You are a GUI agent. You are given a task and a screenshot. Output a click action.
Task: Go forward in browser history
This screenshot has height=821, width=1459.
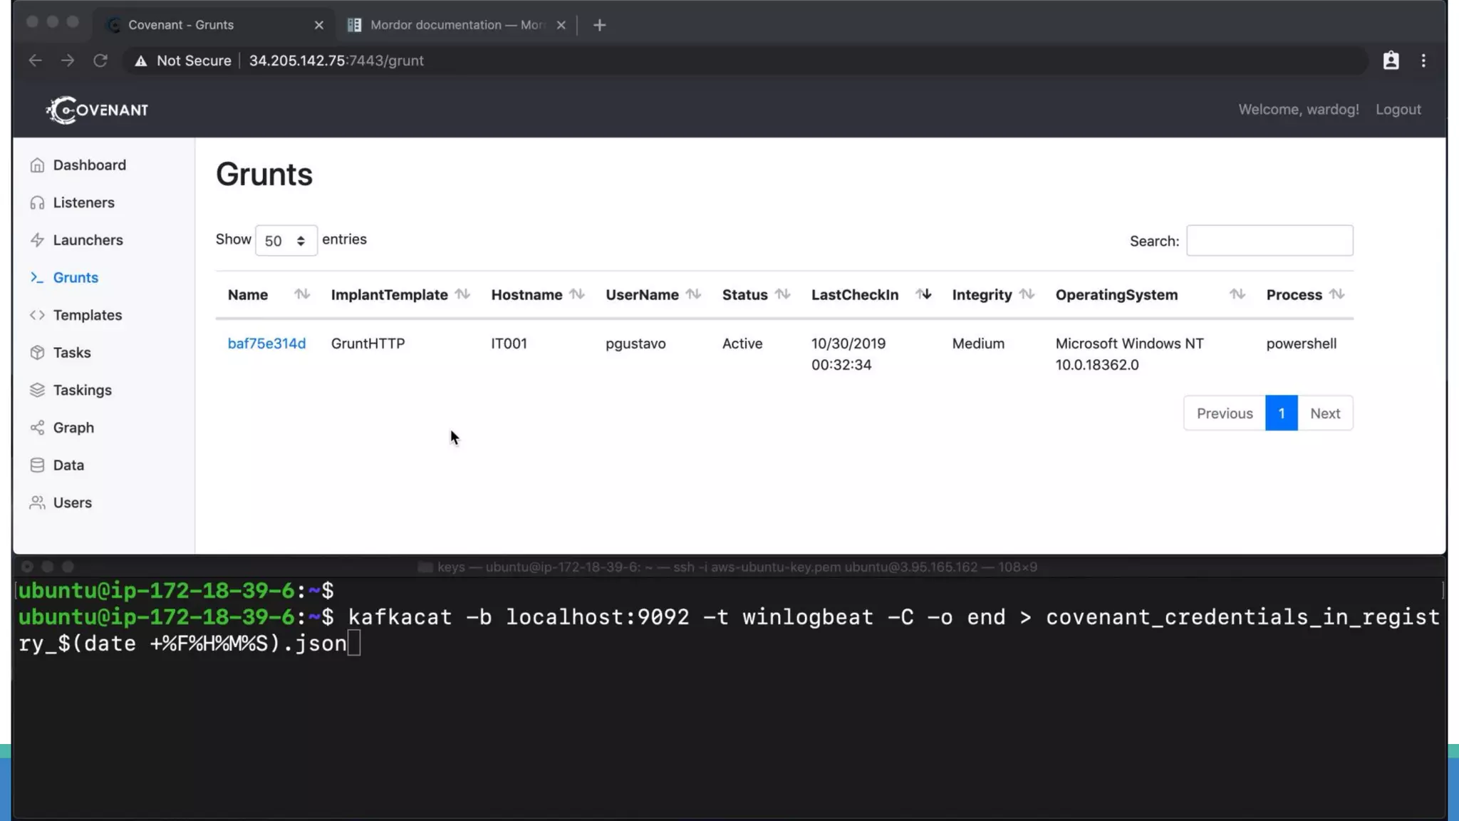click(x=68, y=61)
